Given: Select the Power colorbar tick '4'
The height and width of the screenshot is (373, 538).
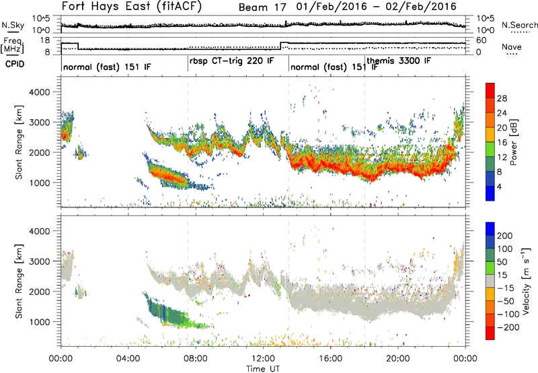Looking at the screenshot, I should click(499, 186).
